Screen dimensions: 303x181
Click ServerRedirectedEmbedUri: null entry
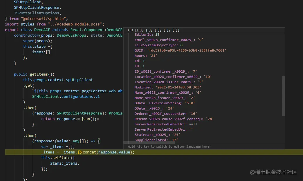click(x=166, y=124)
